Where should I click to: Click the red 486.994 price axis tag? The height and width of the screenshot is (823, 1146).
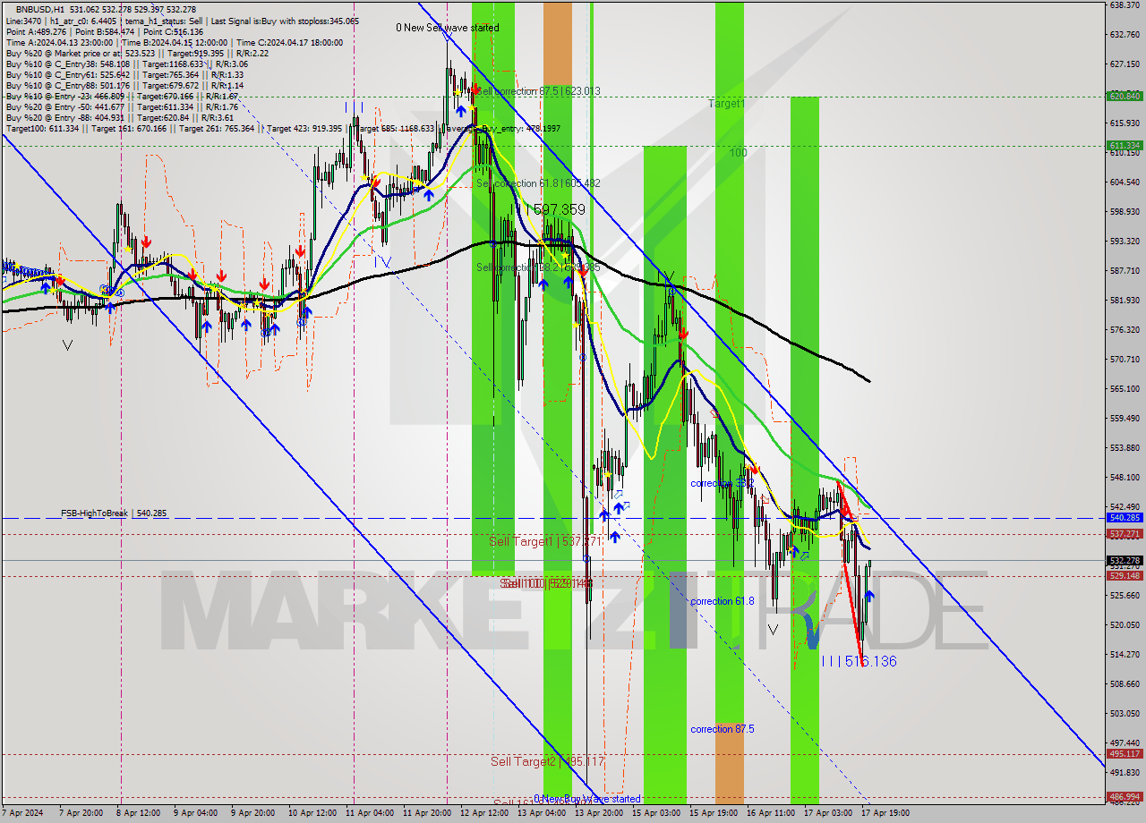1125,796
